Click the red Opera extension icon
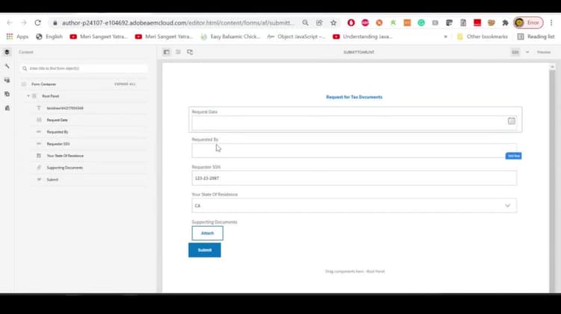The image size is (561, 314). tap(351, 23)
